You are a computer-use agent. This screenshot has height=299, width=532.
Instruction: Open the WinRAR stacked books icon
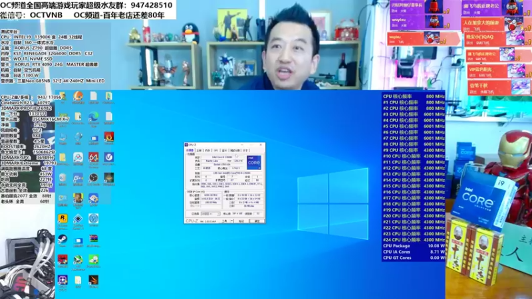tap(93, 239)
